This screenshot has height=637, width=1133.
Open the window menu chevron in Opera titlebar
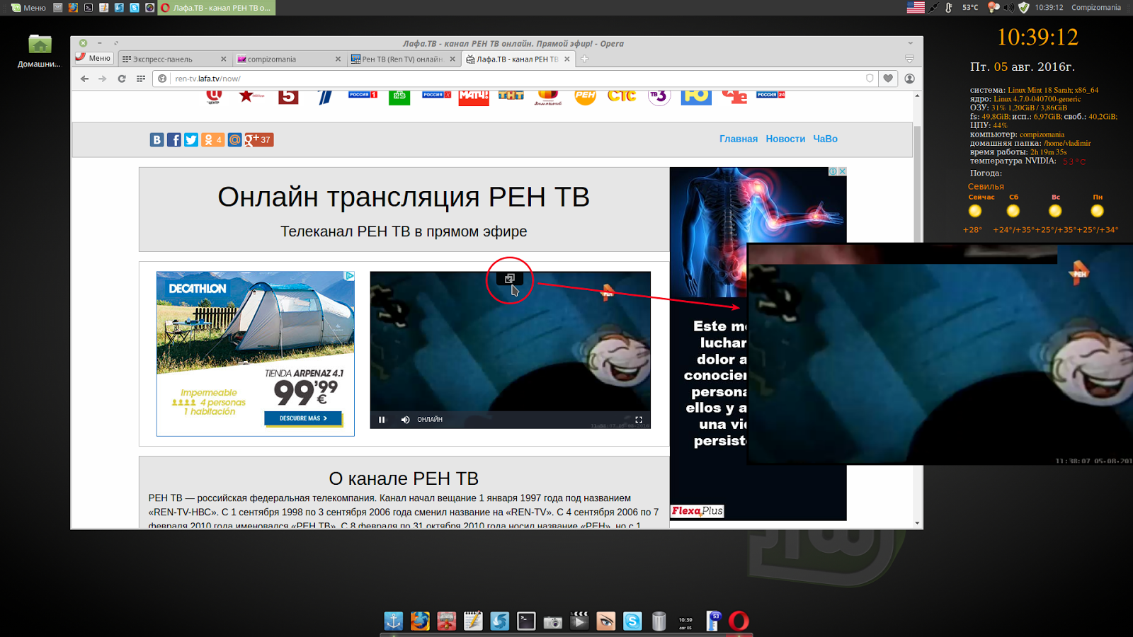pyautogui.click(x=910, y=43)
